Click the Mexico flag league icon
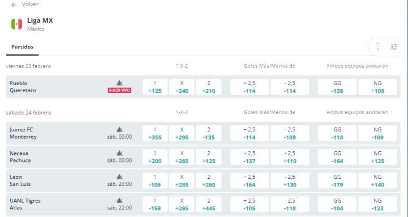This screenshot has height=217, width=408. 17,24
